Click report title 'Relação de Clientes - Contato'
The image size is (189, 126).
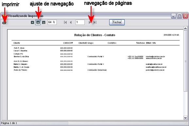point(95,35)
